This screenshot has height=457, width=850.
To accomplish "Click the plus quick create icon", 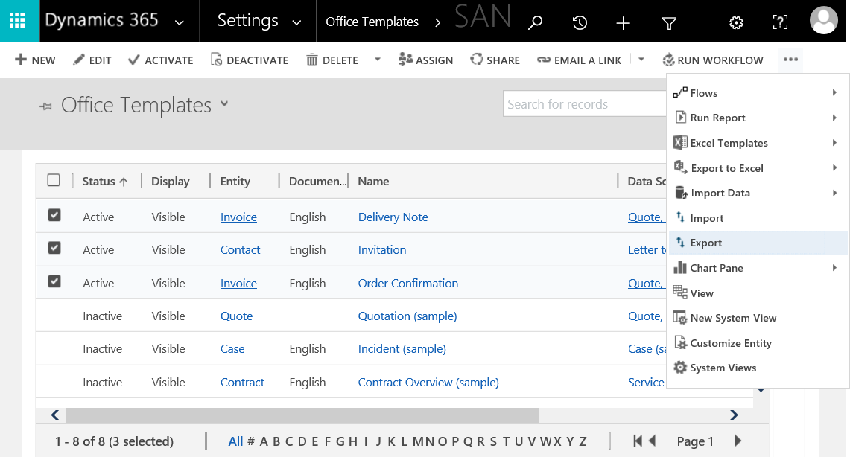I will 624,23.
